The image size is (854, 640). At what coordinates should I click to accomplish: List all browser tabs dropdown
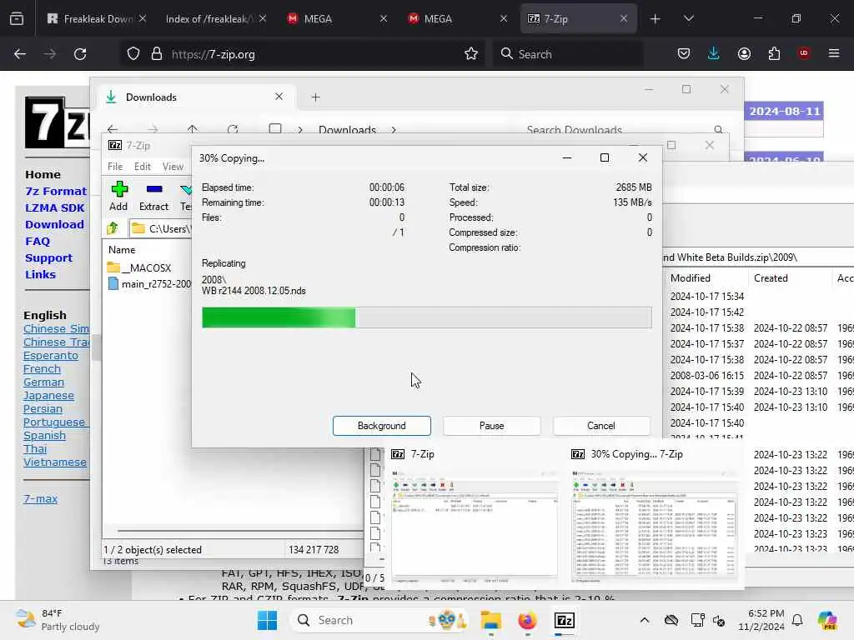(688, 19)
